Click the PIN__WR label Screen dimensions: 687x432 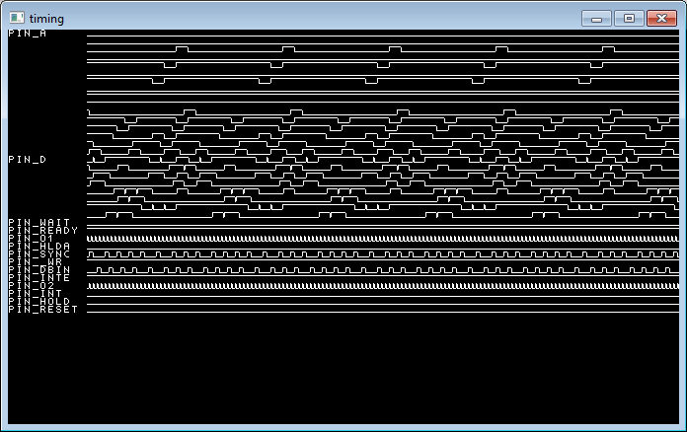(36, 261)
